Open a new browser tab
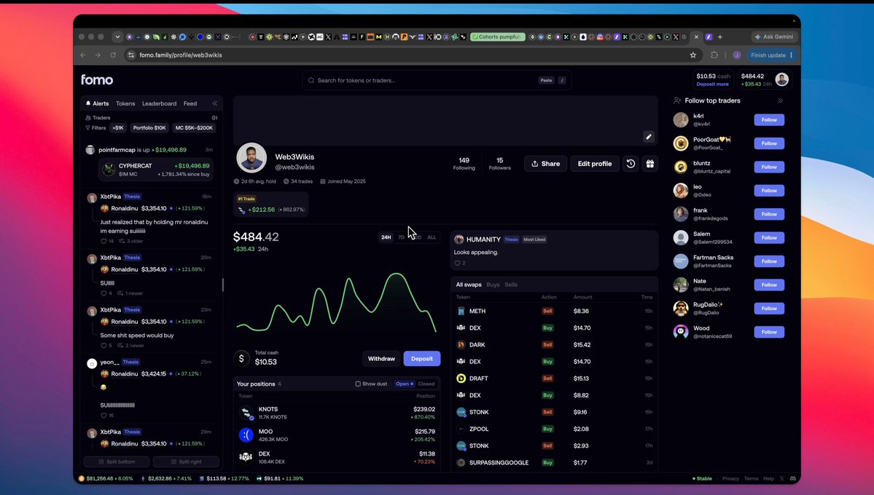The image size is (874, 495). [720, 36]
